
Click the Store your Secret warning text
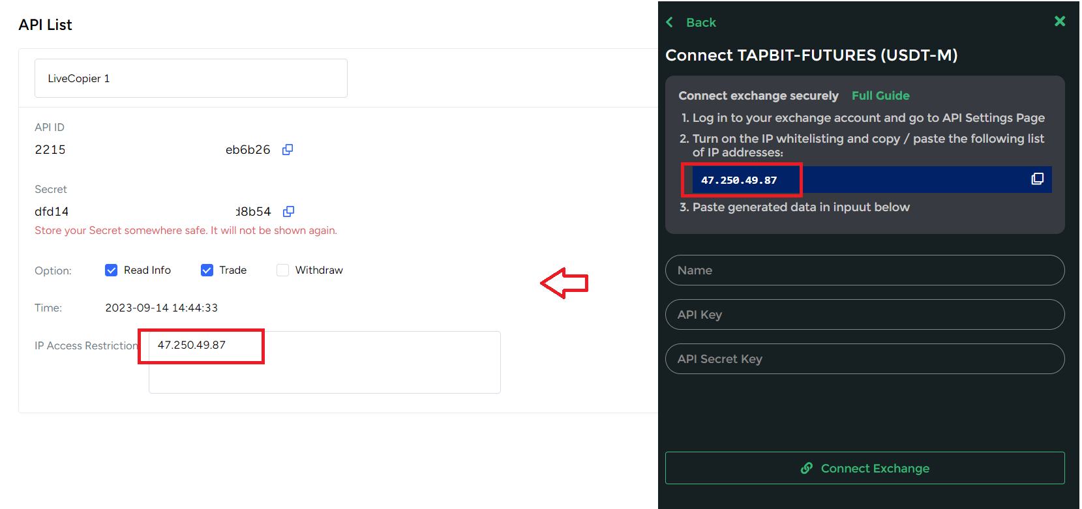(186, 230)
